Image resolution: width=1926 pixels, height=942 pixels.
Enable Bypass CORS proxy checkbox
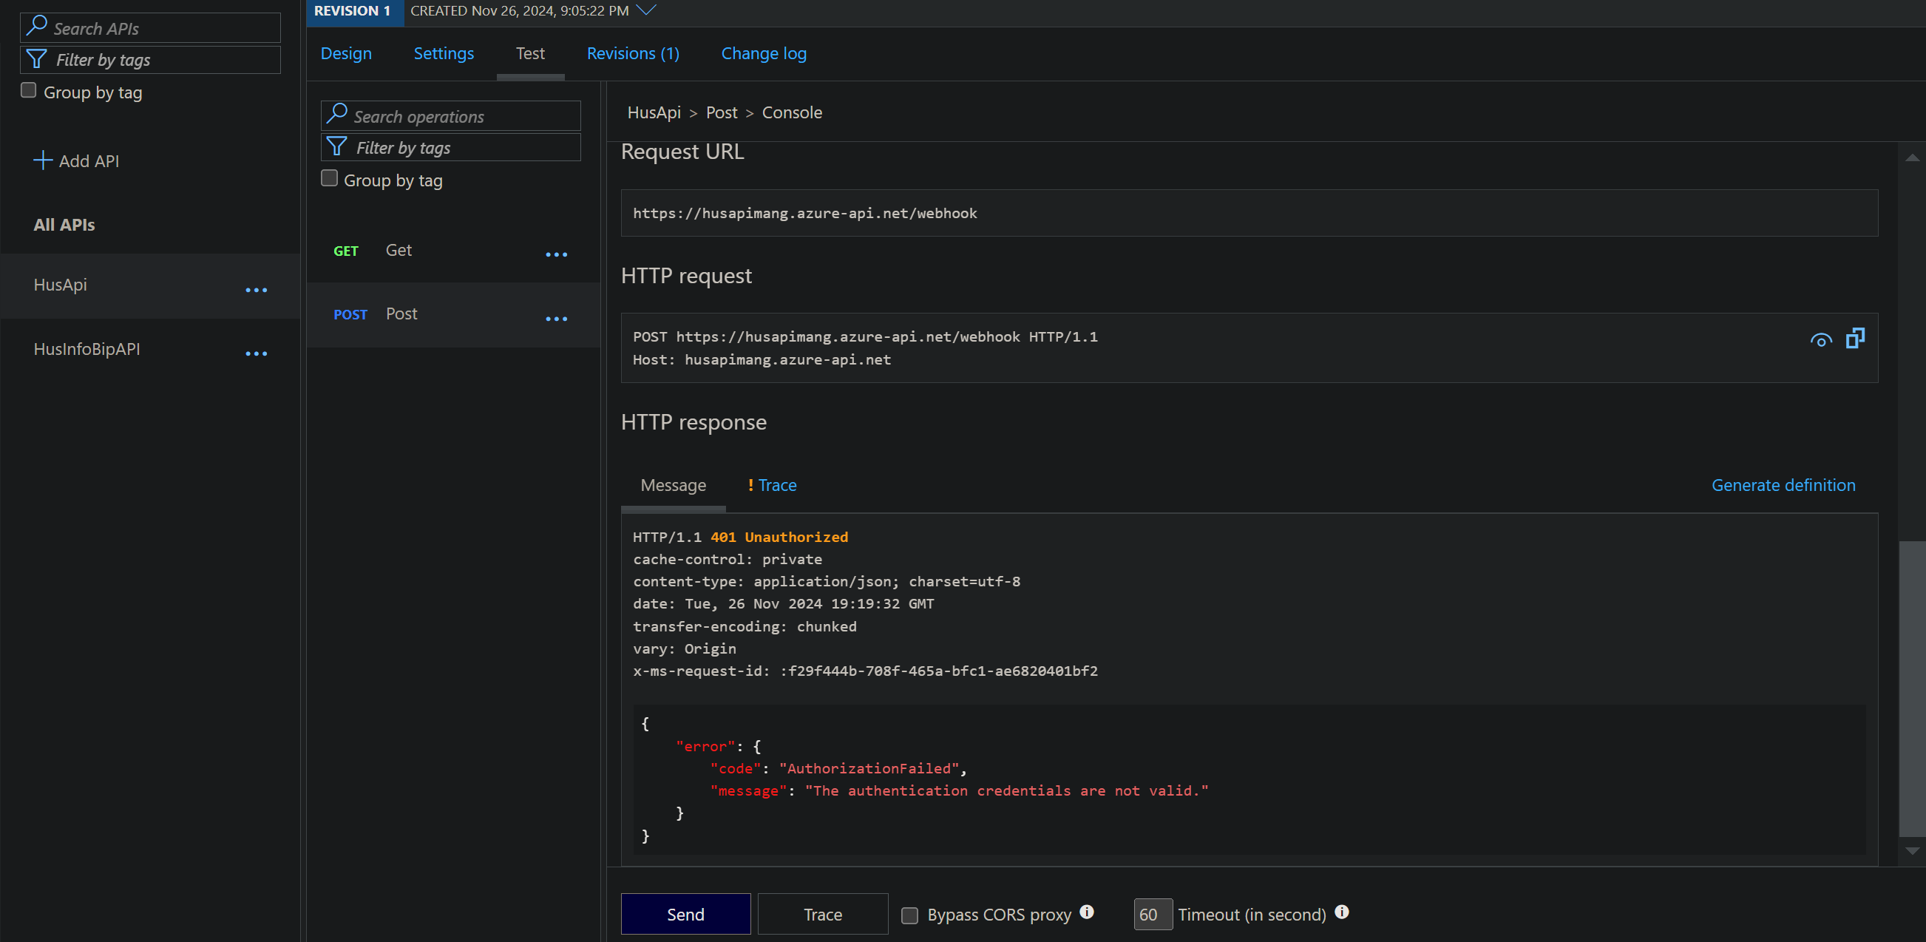[910, 916]
